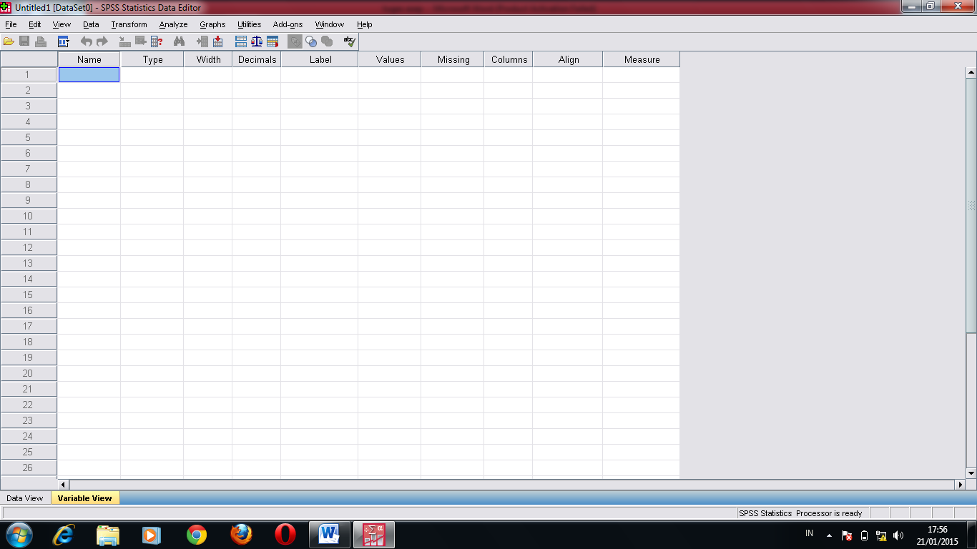Select row header number 12
Image resolution: width=977 pixels, height=549 pixels.
29,247
